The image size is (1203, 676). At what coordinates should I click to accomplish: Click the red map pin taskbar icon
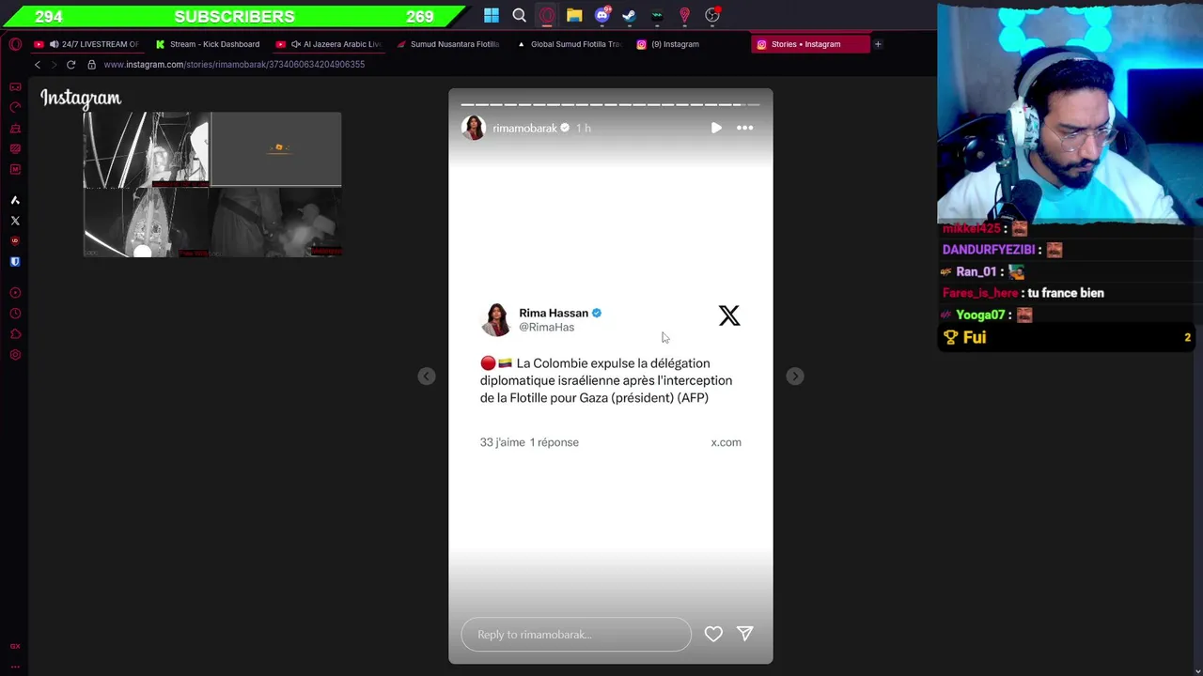click(x=684, y=15)
